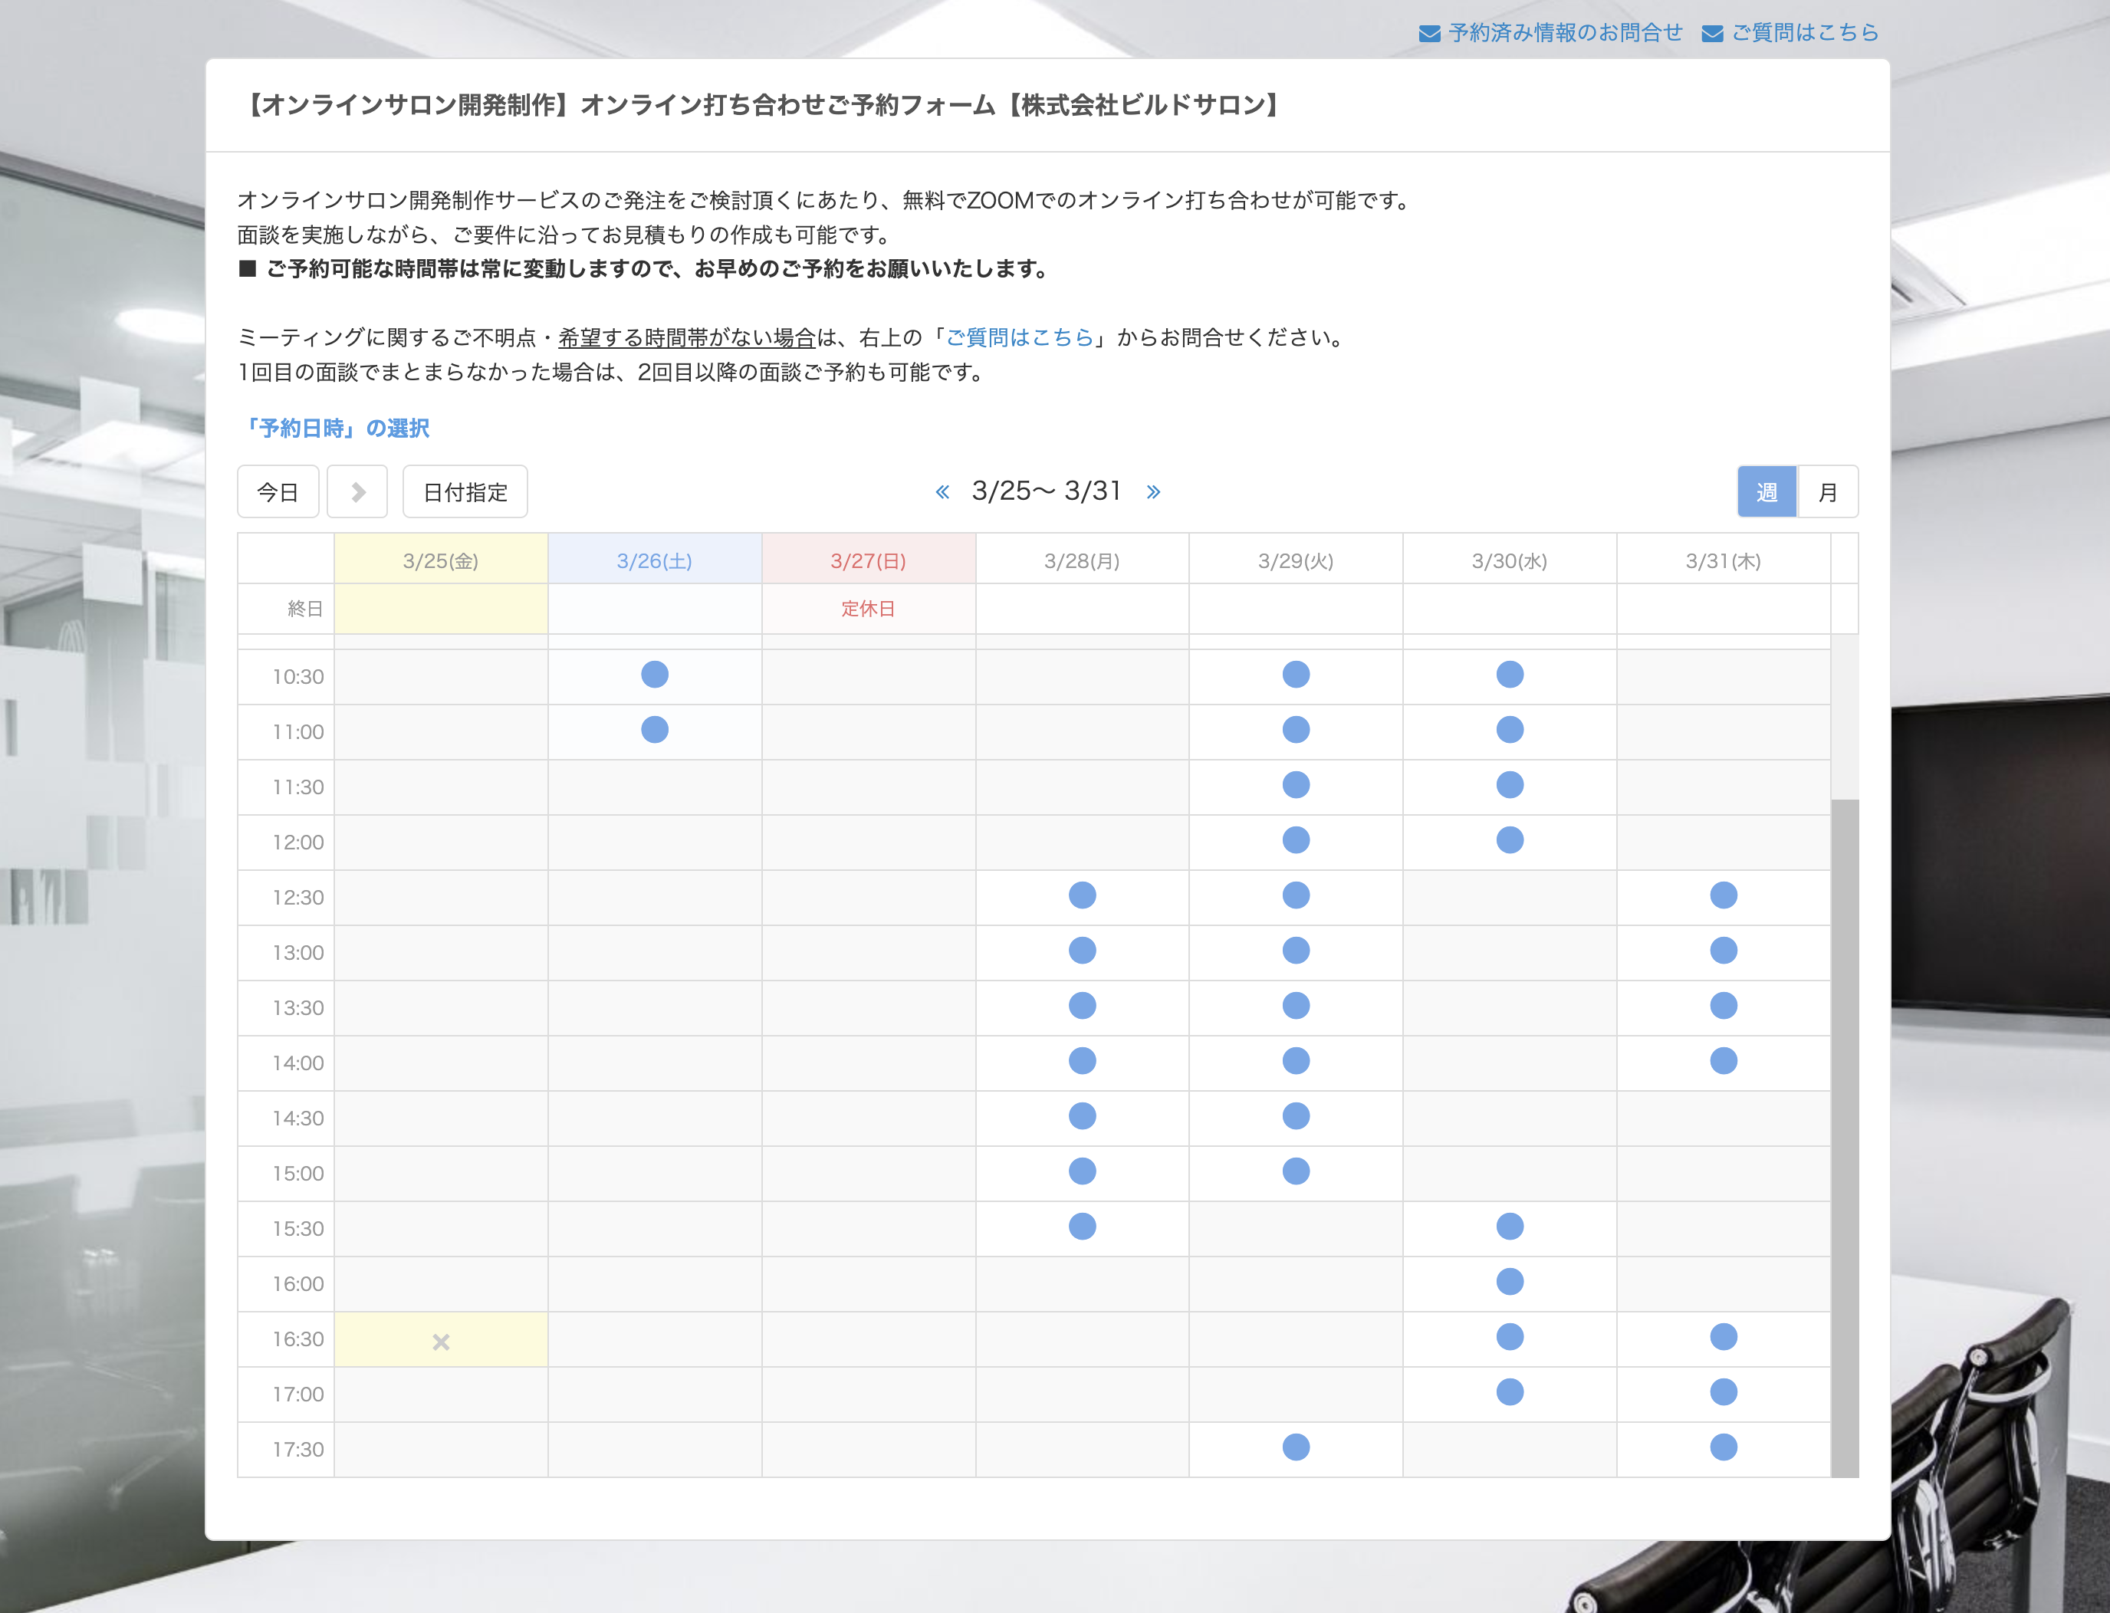Keep 週 (week) view selected
The width and height of the screenshot is (2110, 1613).
pos(1767,491)
